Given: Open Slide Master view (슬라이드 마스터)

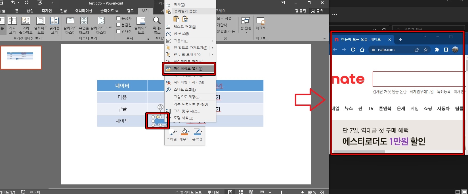Looking at the screenshot, I should click(70, 25).
